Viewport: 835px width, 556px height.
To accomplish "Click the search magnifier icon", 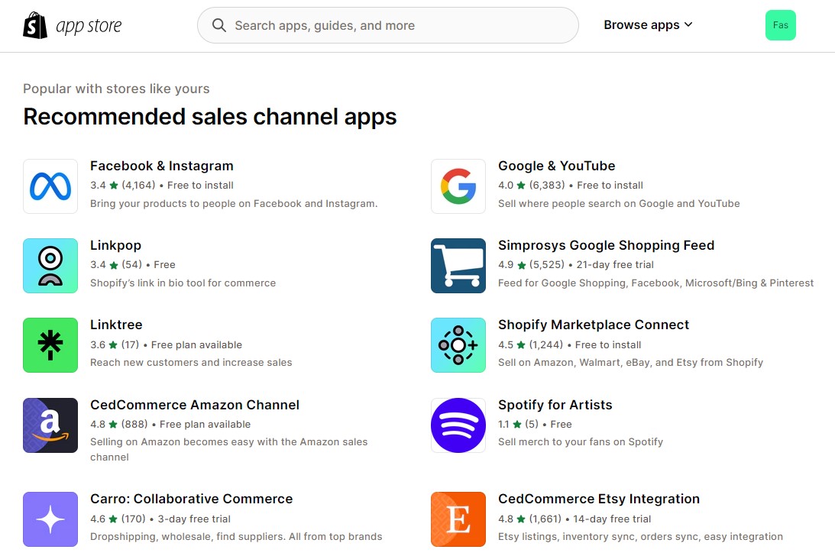I will point(218,25).
